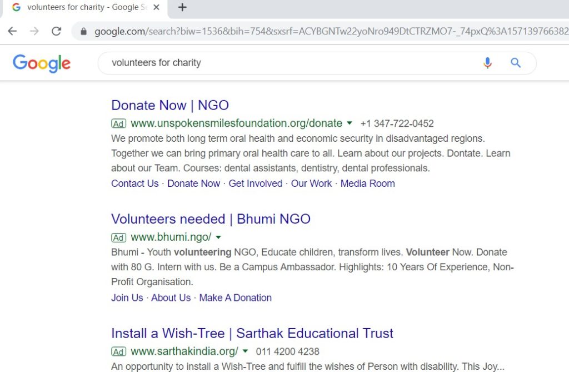Click the 'About Us' sitelink
Viewport: 569px width, 372px height.
tap(171, 297)
